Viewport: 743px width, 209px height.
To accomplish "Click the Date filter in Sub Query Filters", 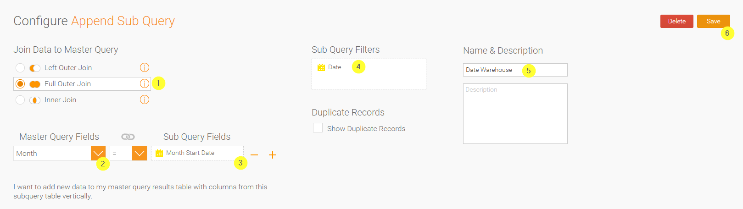I will (x=330, y=67).
